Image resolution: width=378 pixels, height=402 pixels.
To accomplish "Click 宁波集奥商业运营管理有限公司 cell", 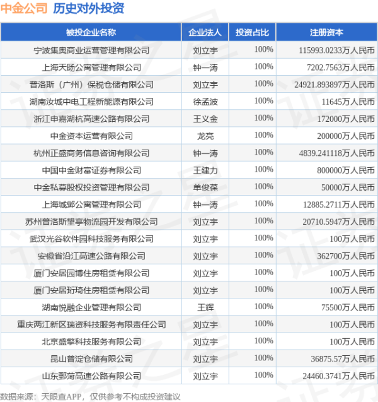I will click(x=91, y=50).
